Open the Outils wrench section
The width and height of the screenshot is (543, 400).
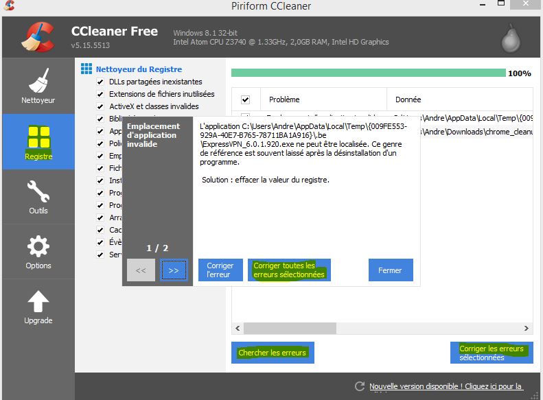pos(38,196)
